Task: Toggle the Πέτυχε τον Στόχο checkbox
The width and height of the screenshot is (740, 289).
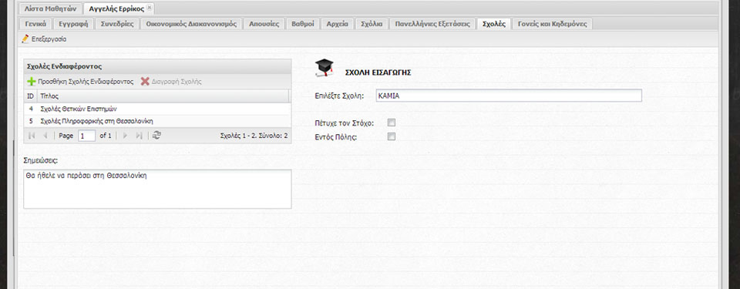Action: [392, 123]
